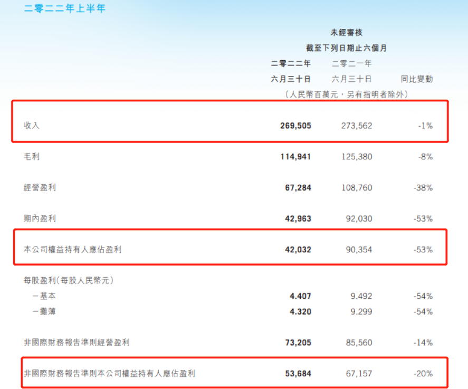Click the basic EPS value 4.407
The image size is (468, 389).
coord(300,296)
